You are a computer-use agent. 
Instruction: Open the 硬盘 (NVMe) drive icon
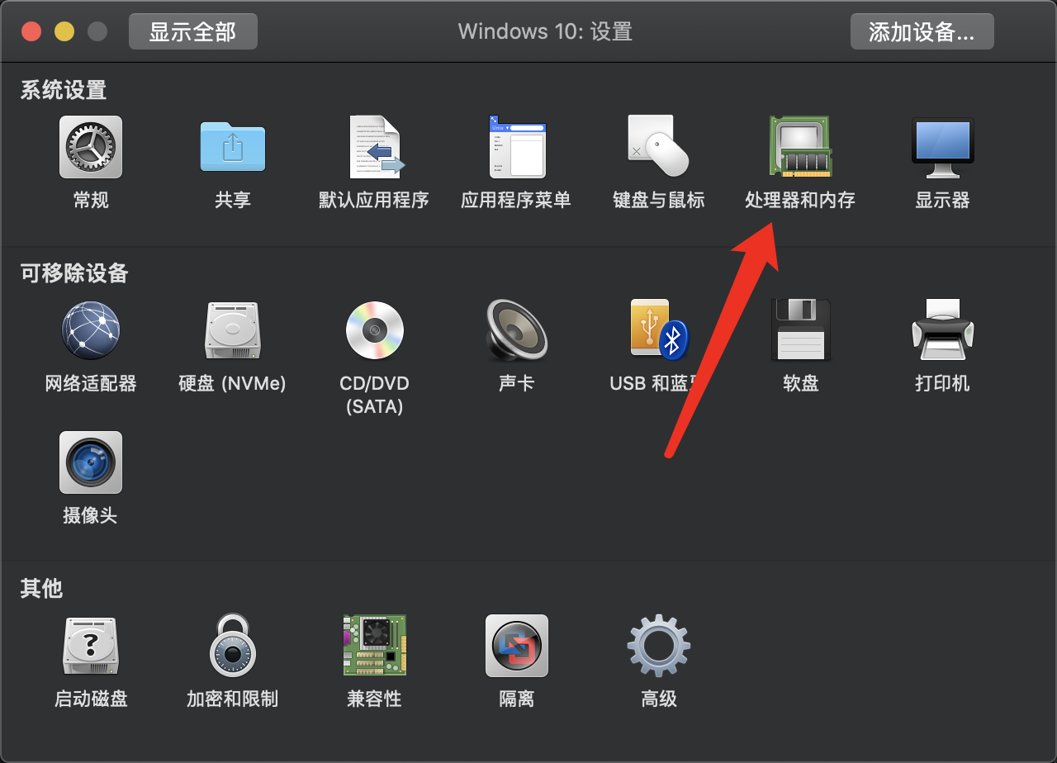click(233, 330)
